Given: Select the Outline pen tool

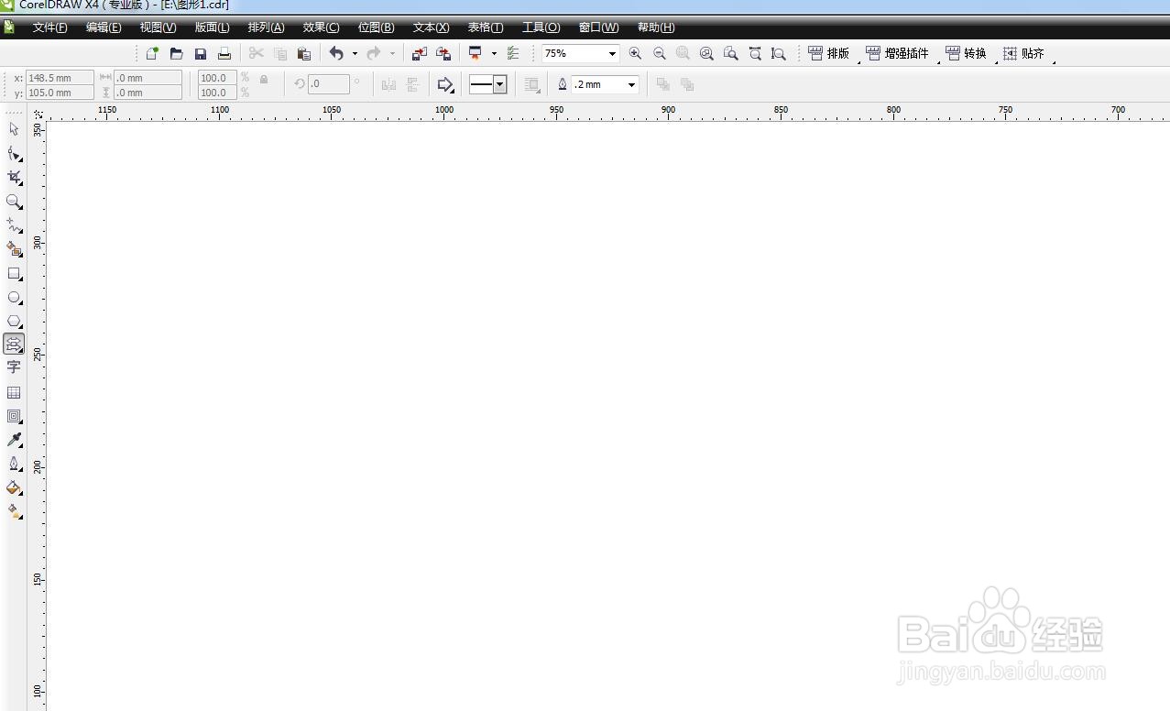Looking at the screenshot, I should (x=14, y=464).
